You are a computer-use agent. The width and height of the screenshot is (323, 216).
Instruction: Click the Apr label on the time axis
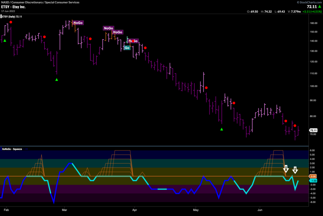point(134,210)
